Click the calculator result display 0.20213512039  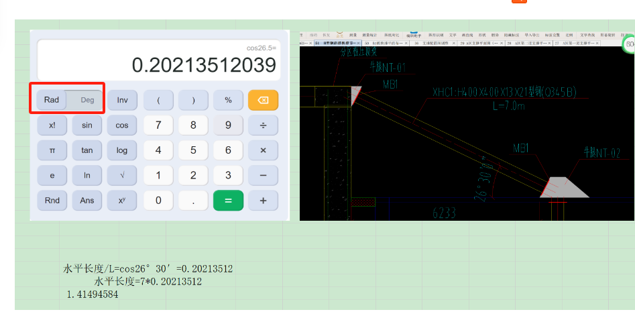pyautogui.click(x=204, y=65)
